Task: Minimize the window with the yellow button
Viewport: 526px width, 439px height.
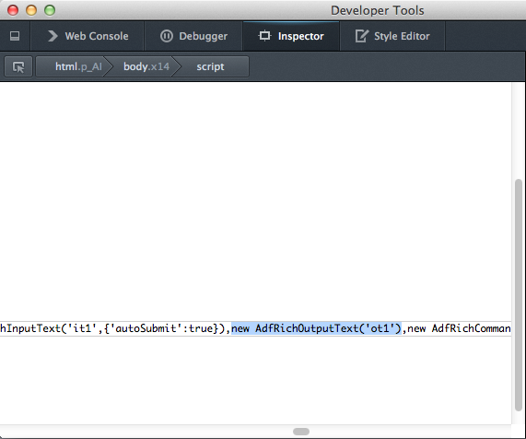Action: pyautogui.click(x=31, y=10)
